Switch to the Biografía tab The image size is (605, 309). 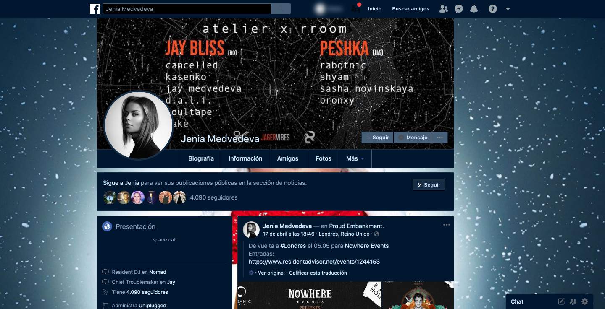(x=201, y=158)
